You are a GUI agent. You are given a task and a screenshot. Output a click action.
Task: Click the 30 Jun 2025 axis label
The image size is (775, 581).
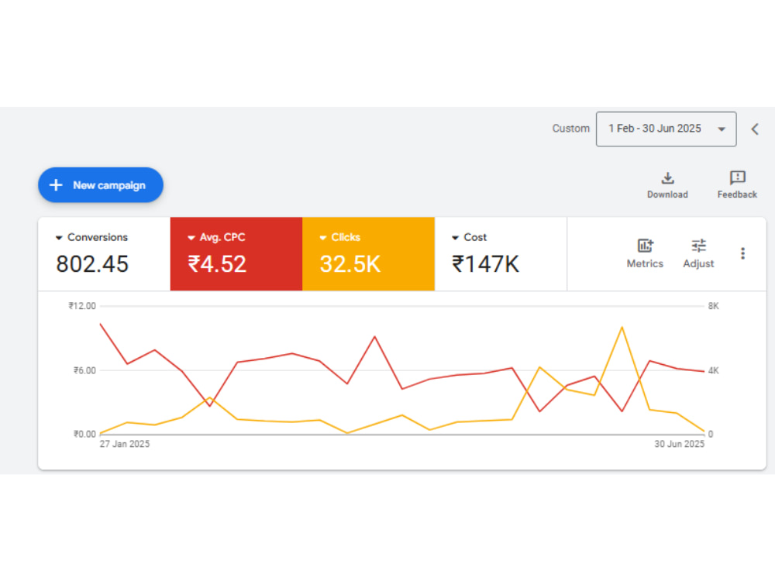coord(679,444)
